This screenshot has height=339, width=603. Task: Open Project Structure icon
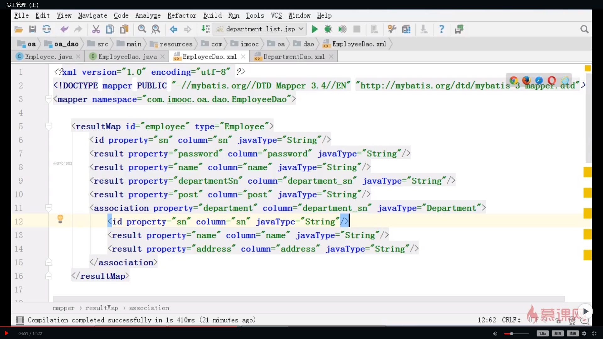coord(406,29)
